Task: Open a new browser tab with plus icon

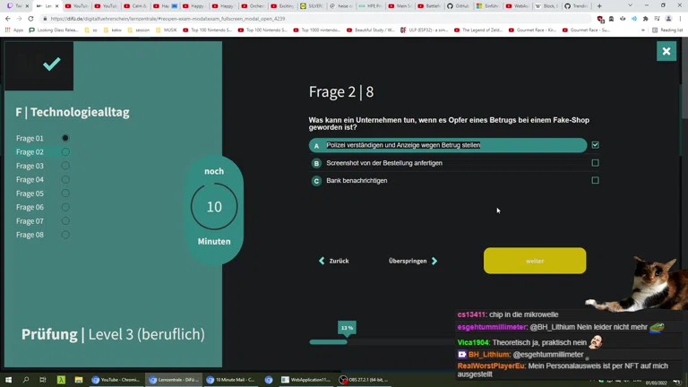Action: 599,6
